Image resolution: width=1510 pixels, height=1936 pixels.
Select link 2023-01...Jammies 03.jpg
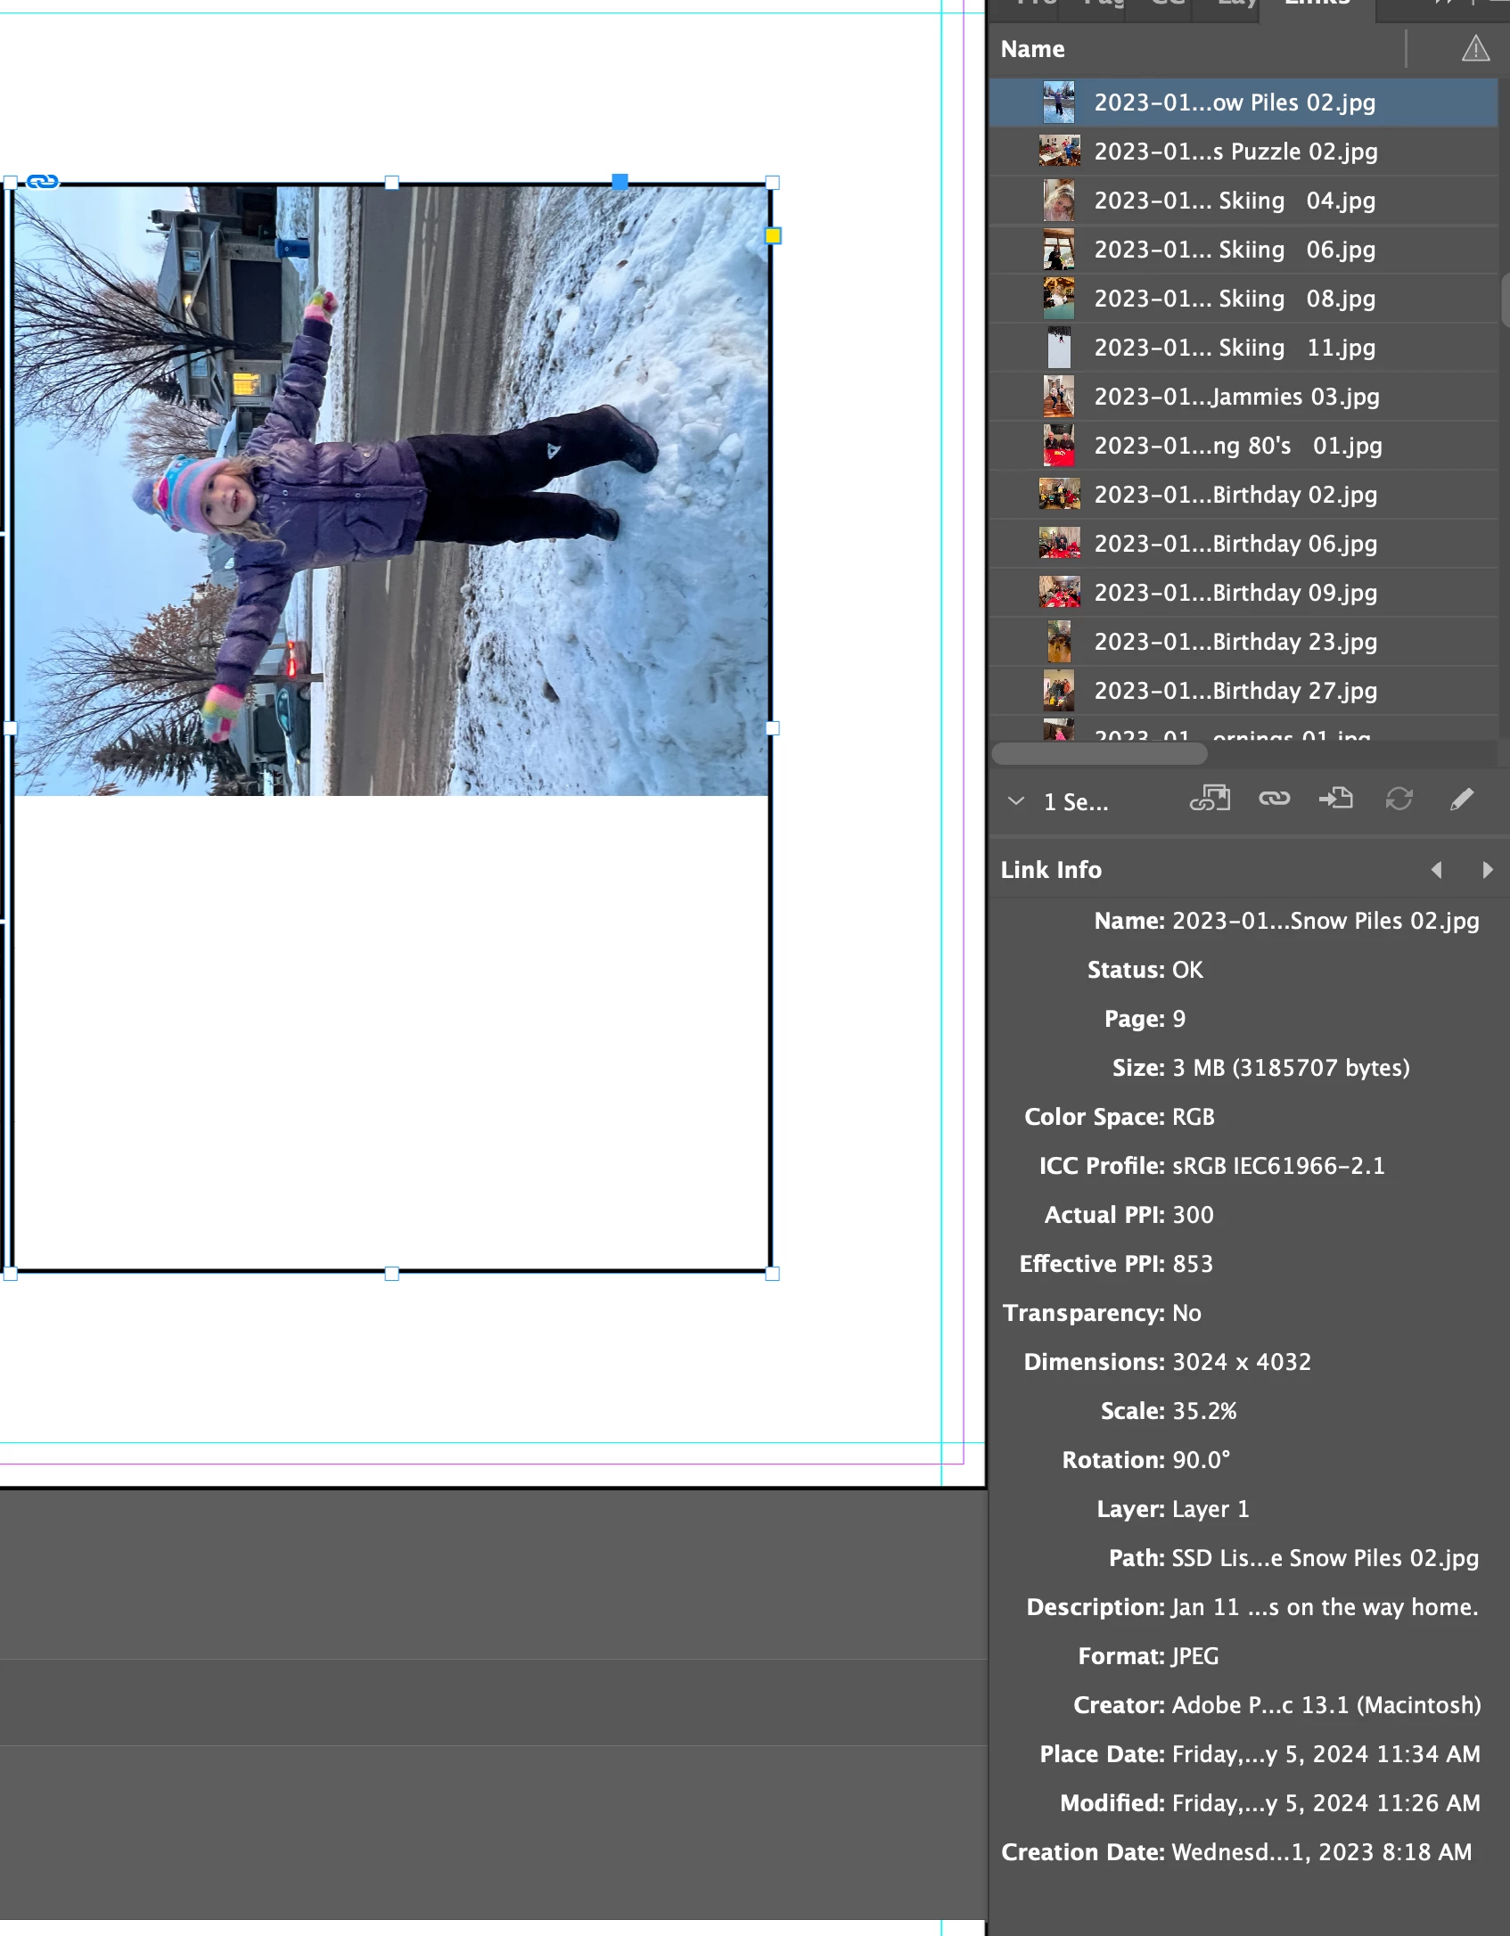coord(1243,397)
